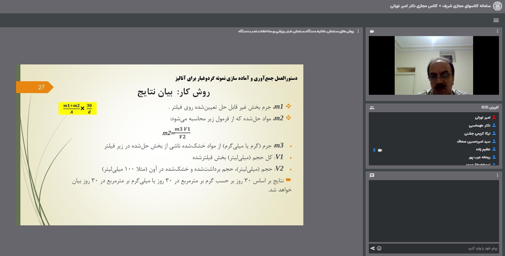Viewport: 505px width, 256px height.
Task: Open the video pod three-dot options menu
Action: click(498, 31)
